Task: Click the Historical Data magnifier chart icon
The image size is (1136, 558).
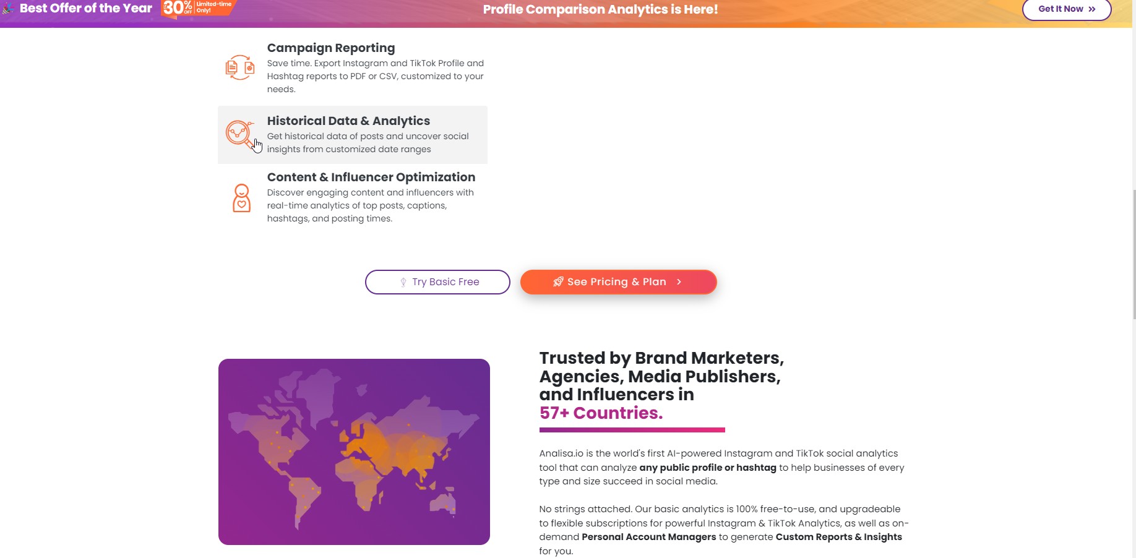Action: click(x=240, y=135)
